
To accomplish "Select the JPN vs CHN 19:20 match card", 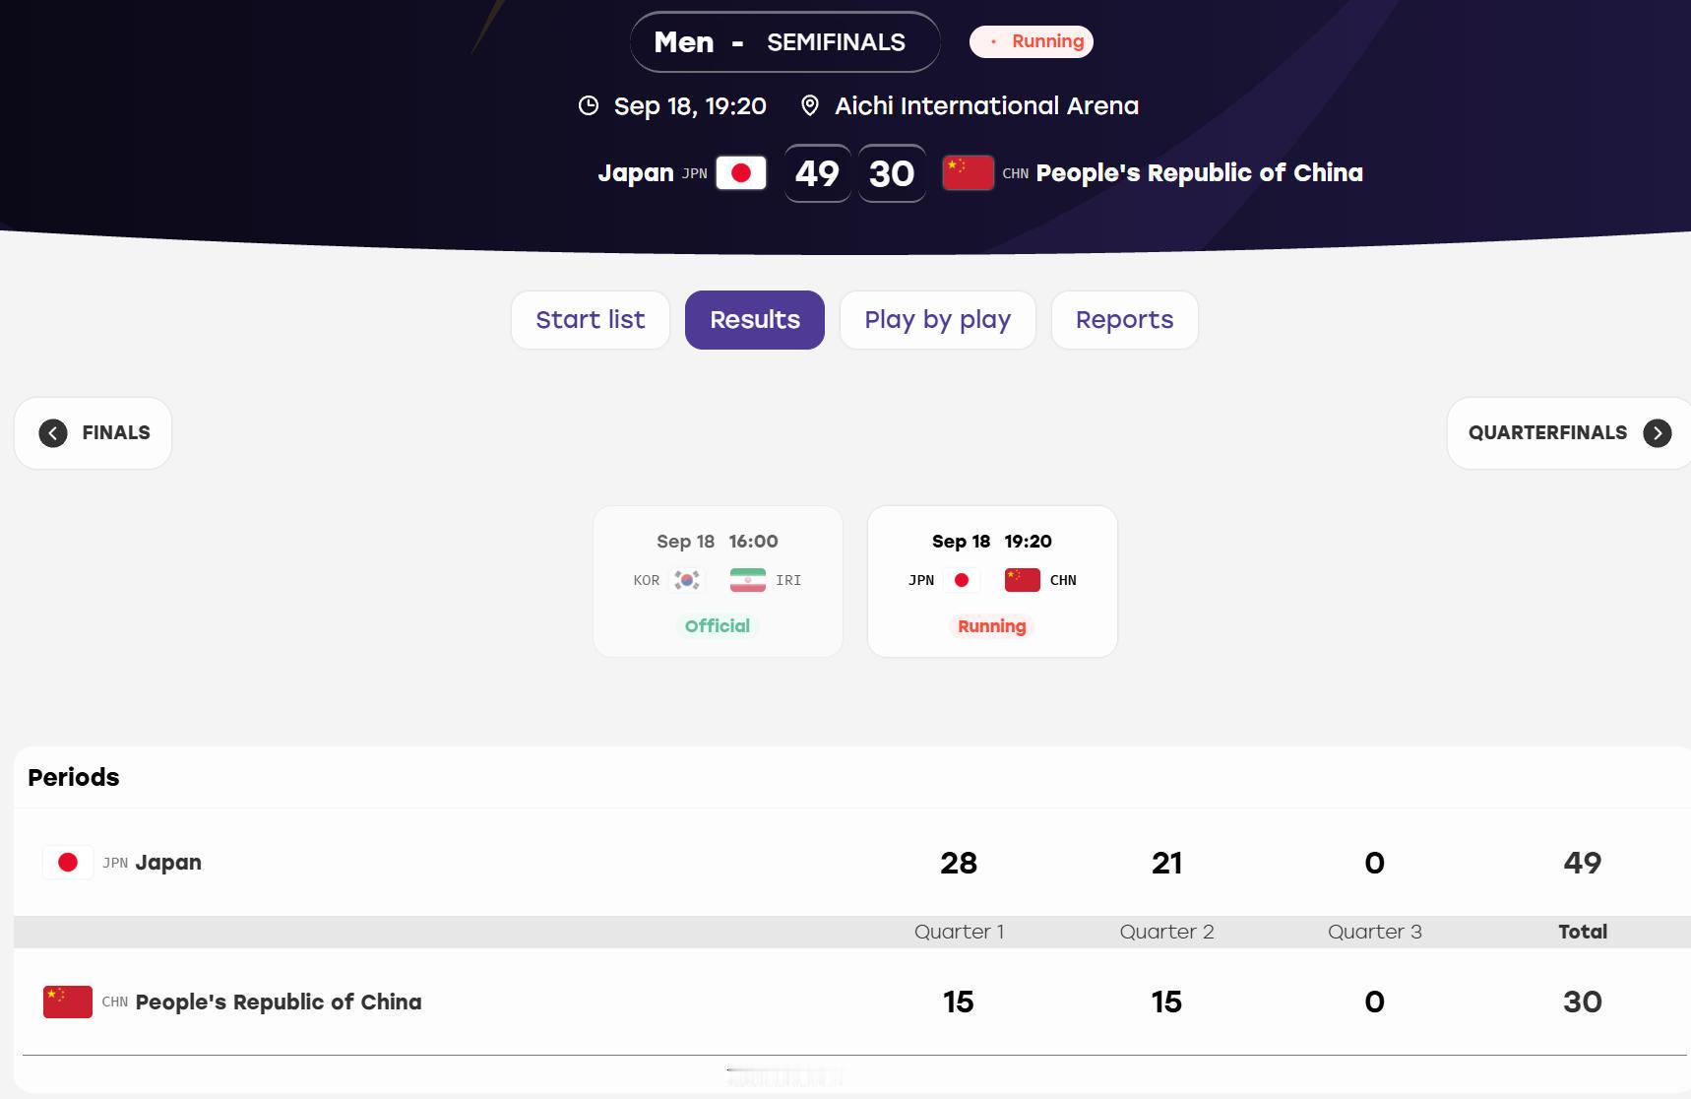I will [992, 582].
